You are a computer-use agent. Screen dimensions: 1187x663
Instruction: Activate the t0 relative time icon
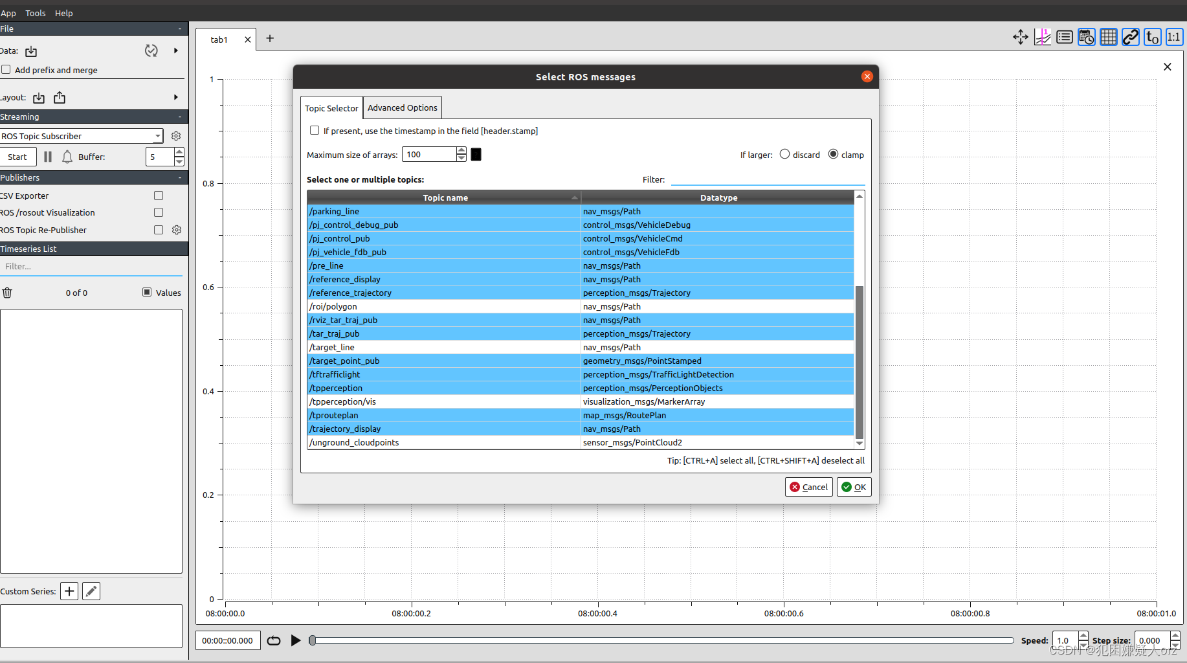1152,37
